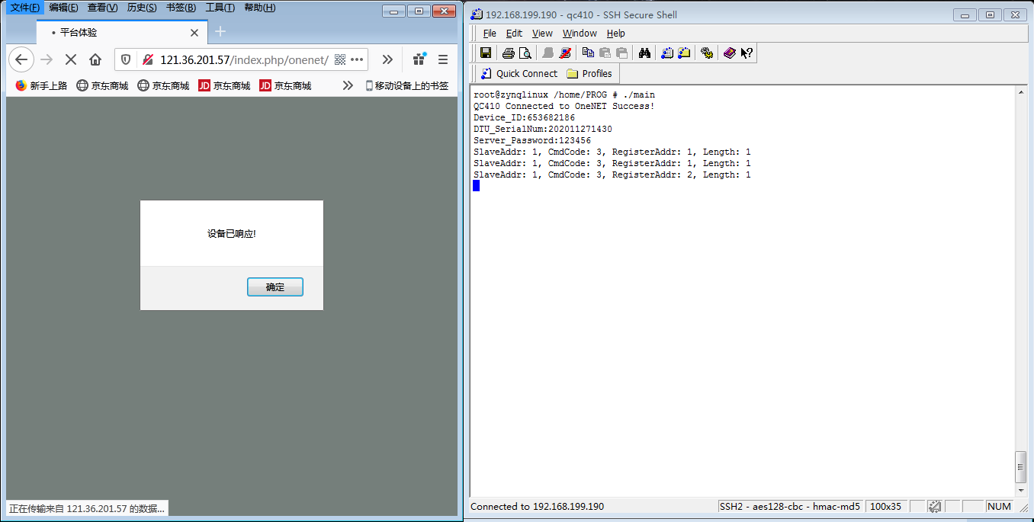Viewport: 1034px width, 522px height.
Task: Open Firefox hamburger application menu
Action: point(443,59)
